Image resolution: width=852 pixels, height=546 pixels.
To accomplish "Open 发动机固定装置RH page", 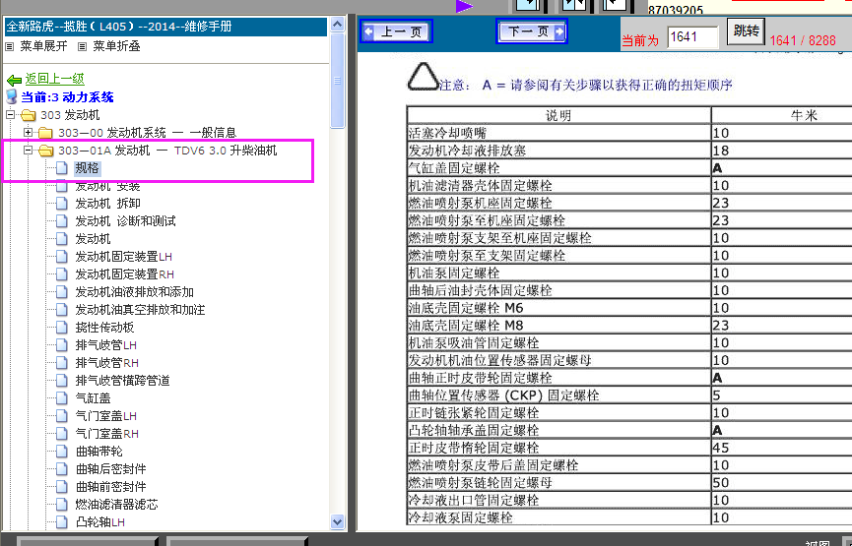I will pos(124,274).
